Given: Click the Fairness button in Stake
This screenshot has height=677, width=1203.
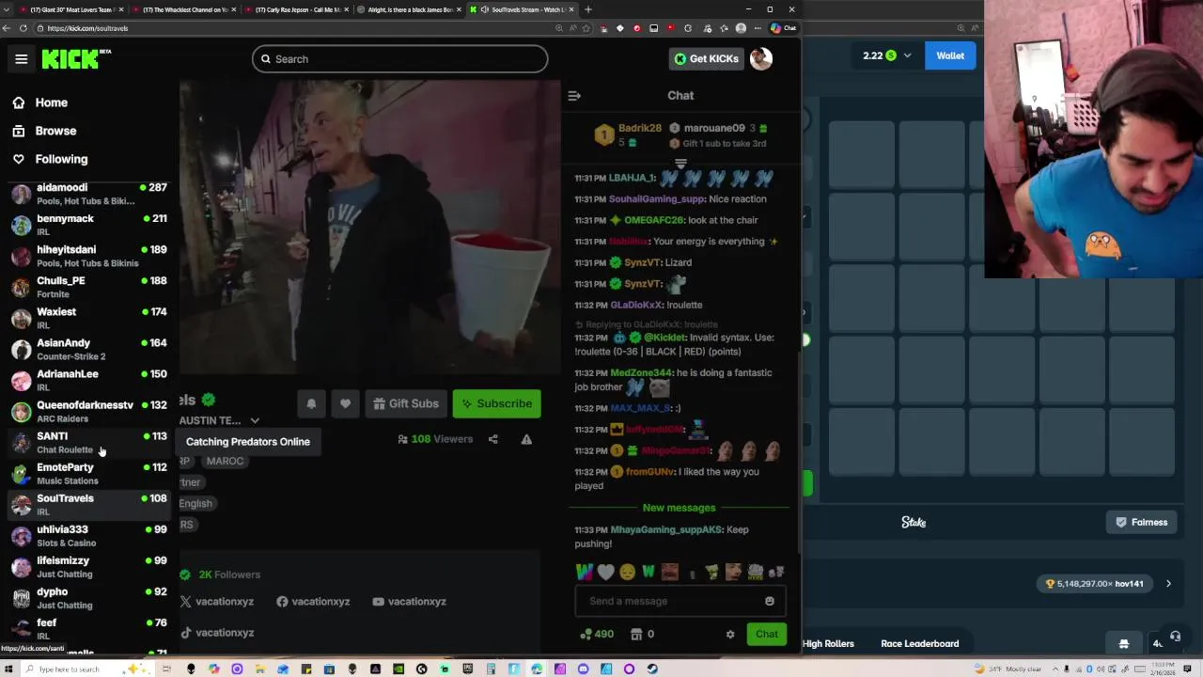Looking at the screenshot, I should 1141,522.
